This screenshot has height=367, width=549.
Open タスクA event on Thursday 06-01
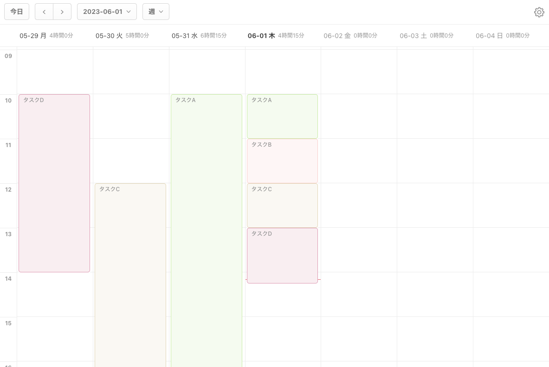coord(282,116)
